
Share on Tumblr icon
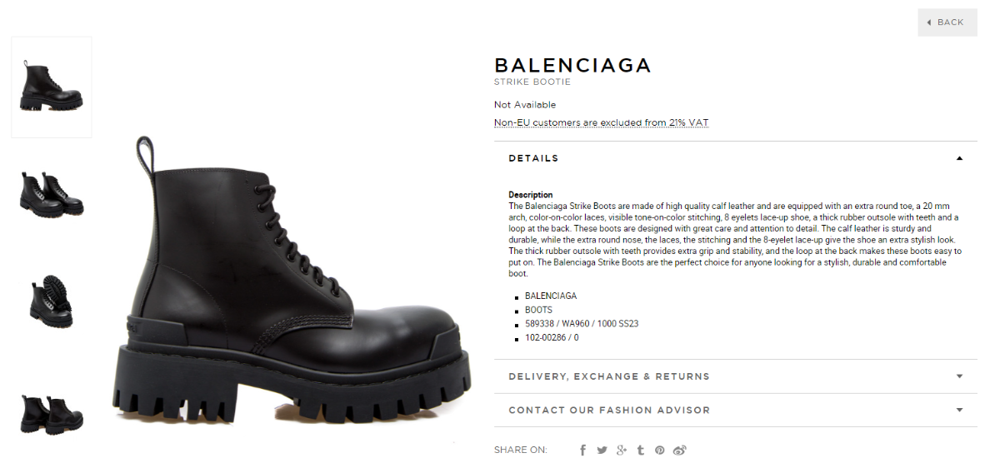[640, 450]
